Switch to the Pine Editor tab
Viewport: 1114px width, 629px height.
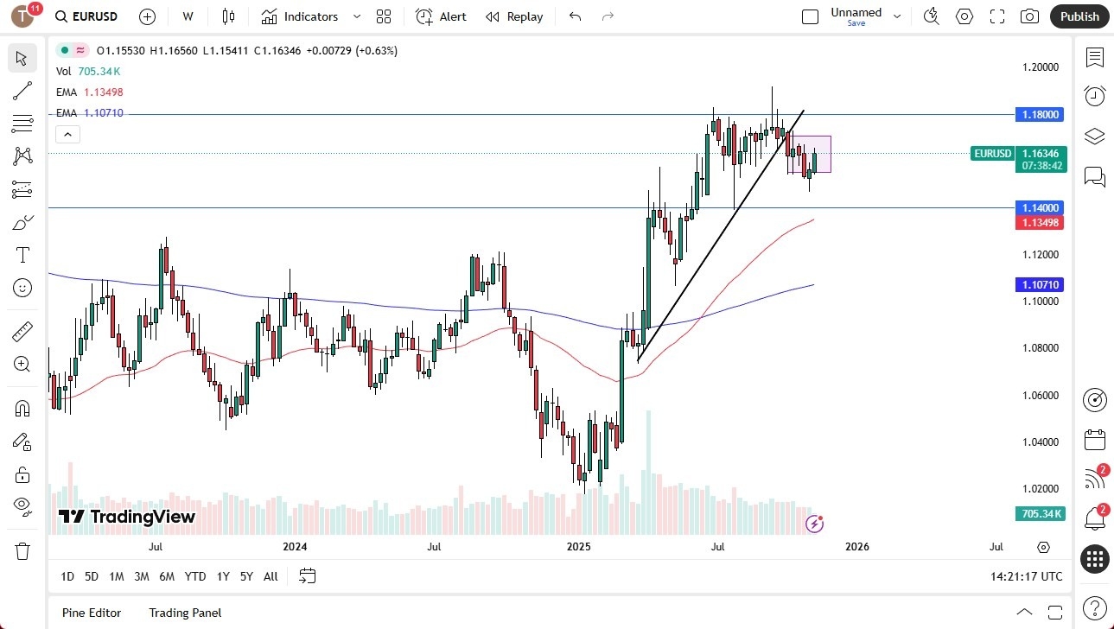coord(91,613)
